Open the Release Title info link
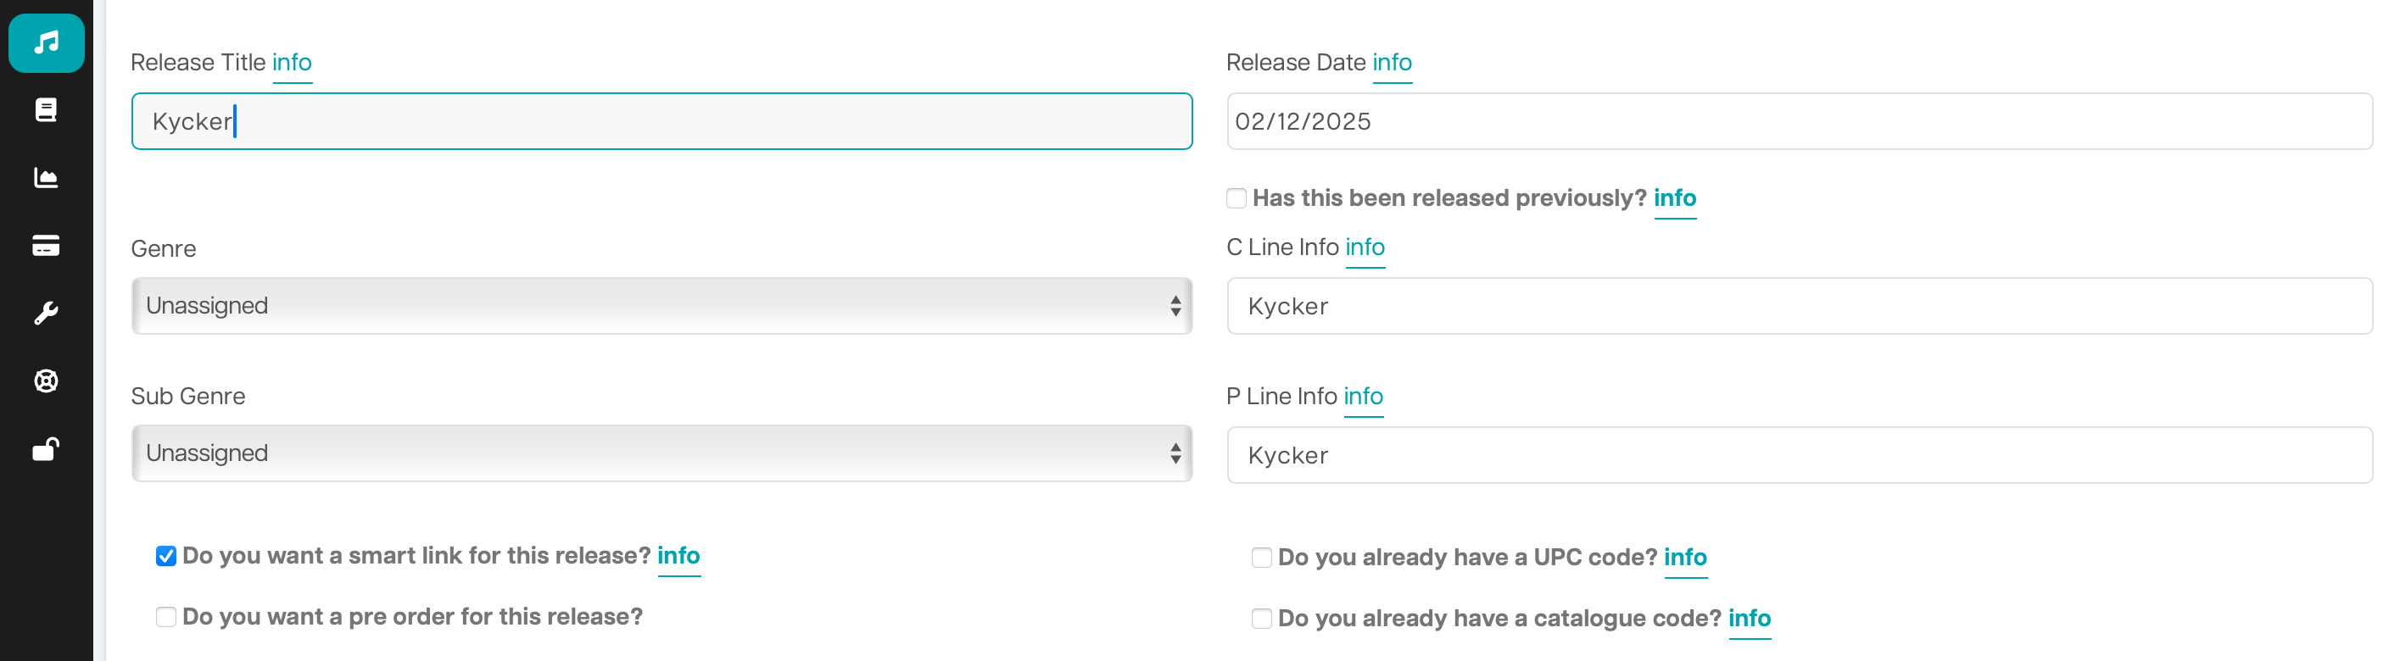 (291, 62)
